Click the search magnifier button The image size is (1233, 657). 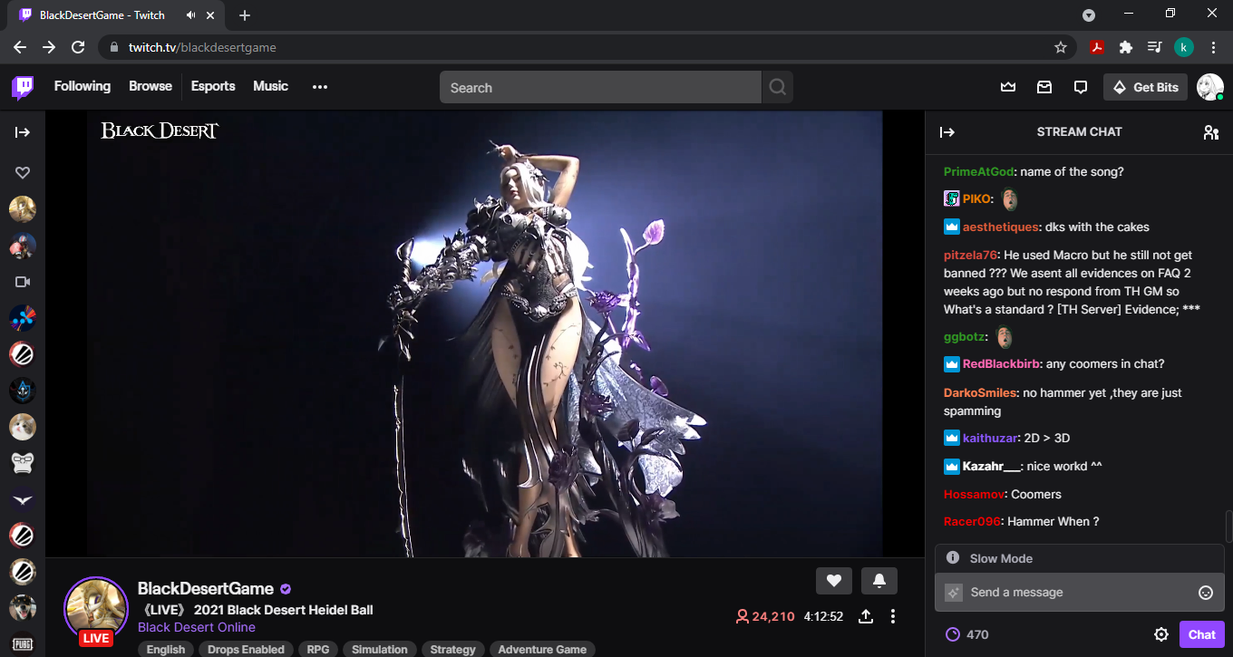point(777,87)
